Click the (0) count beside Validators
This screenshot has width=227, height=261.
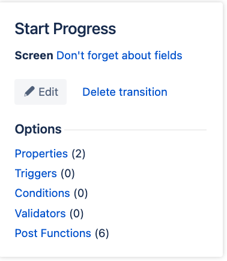coord(76,214)
